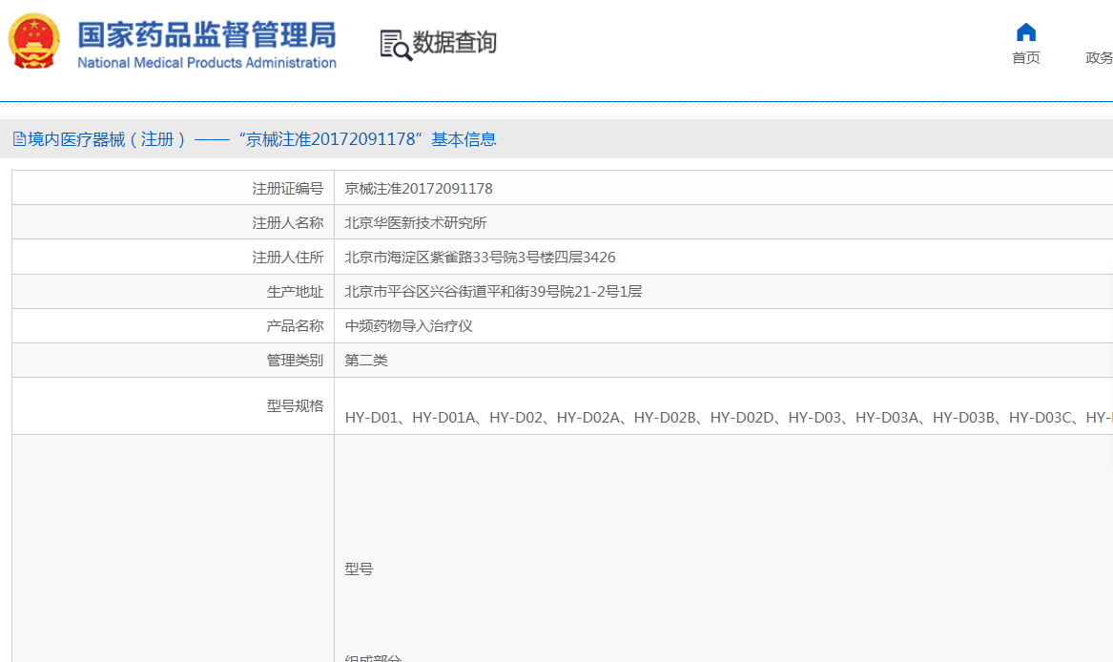This screenshot has width=1113, height=662.
Task: Click the 型号 text in lower cell
Action: coord(360,569)
